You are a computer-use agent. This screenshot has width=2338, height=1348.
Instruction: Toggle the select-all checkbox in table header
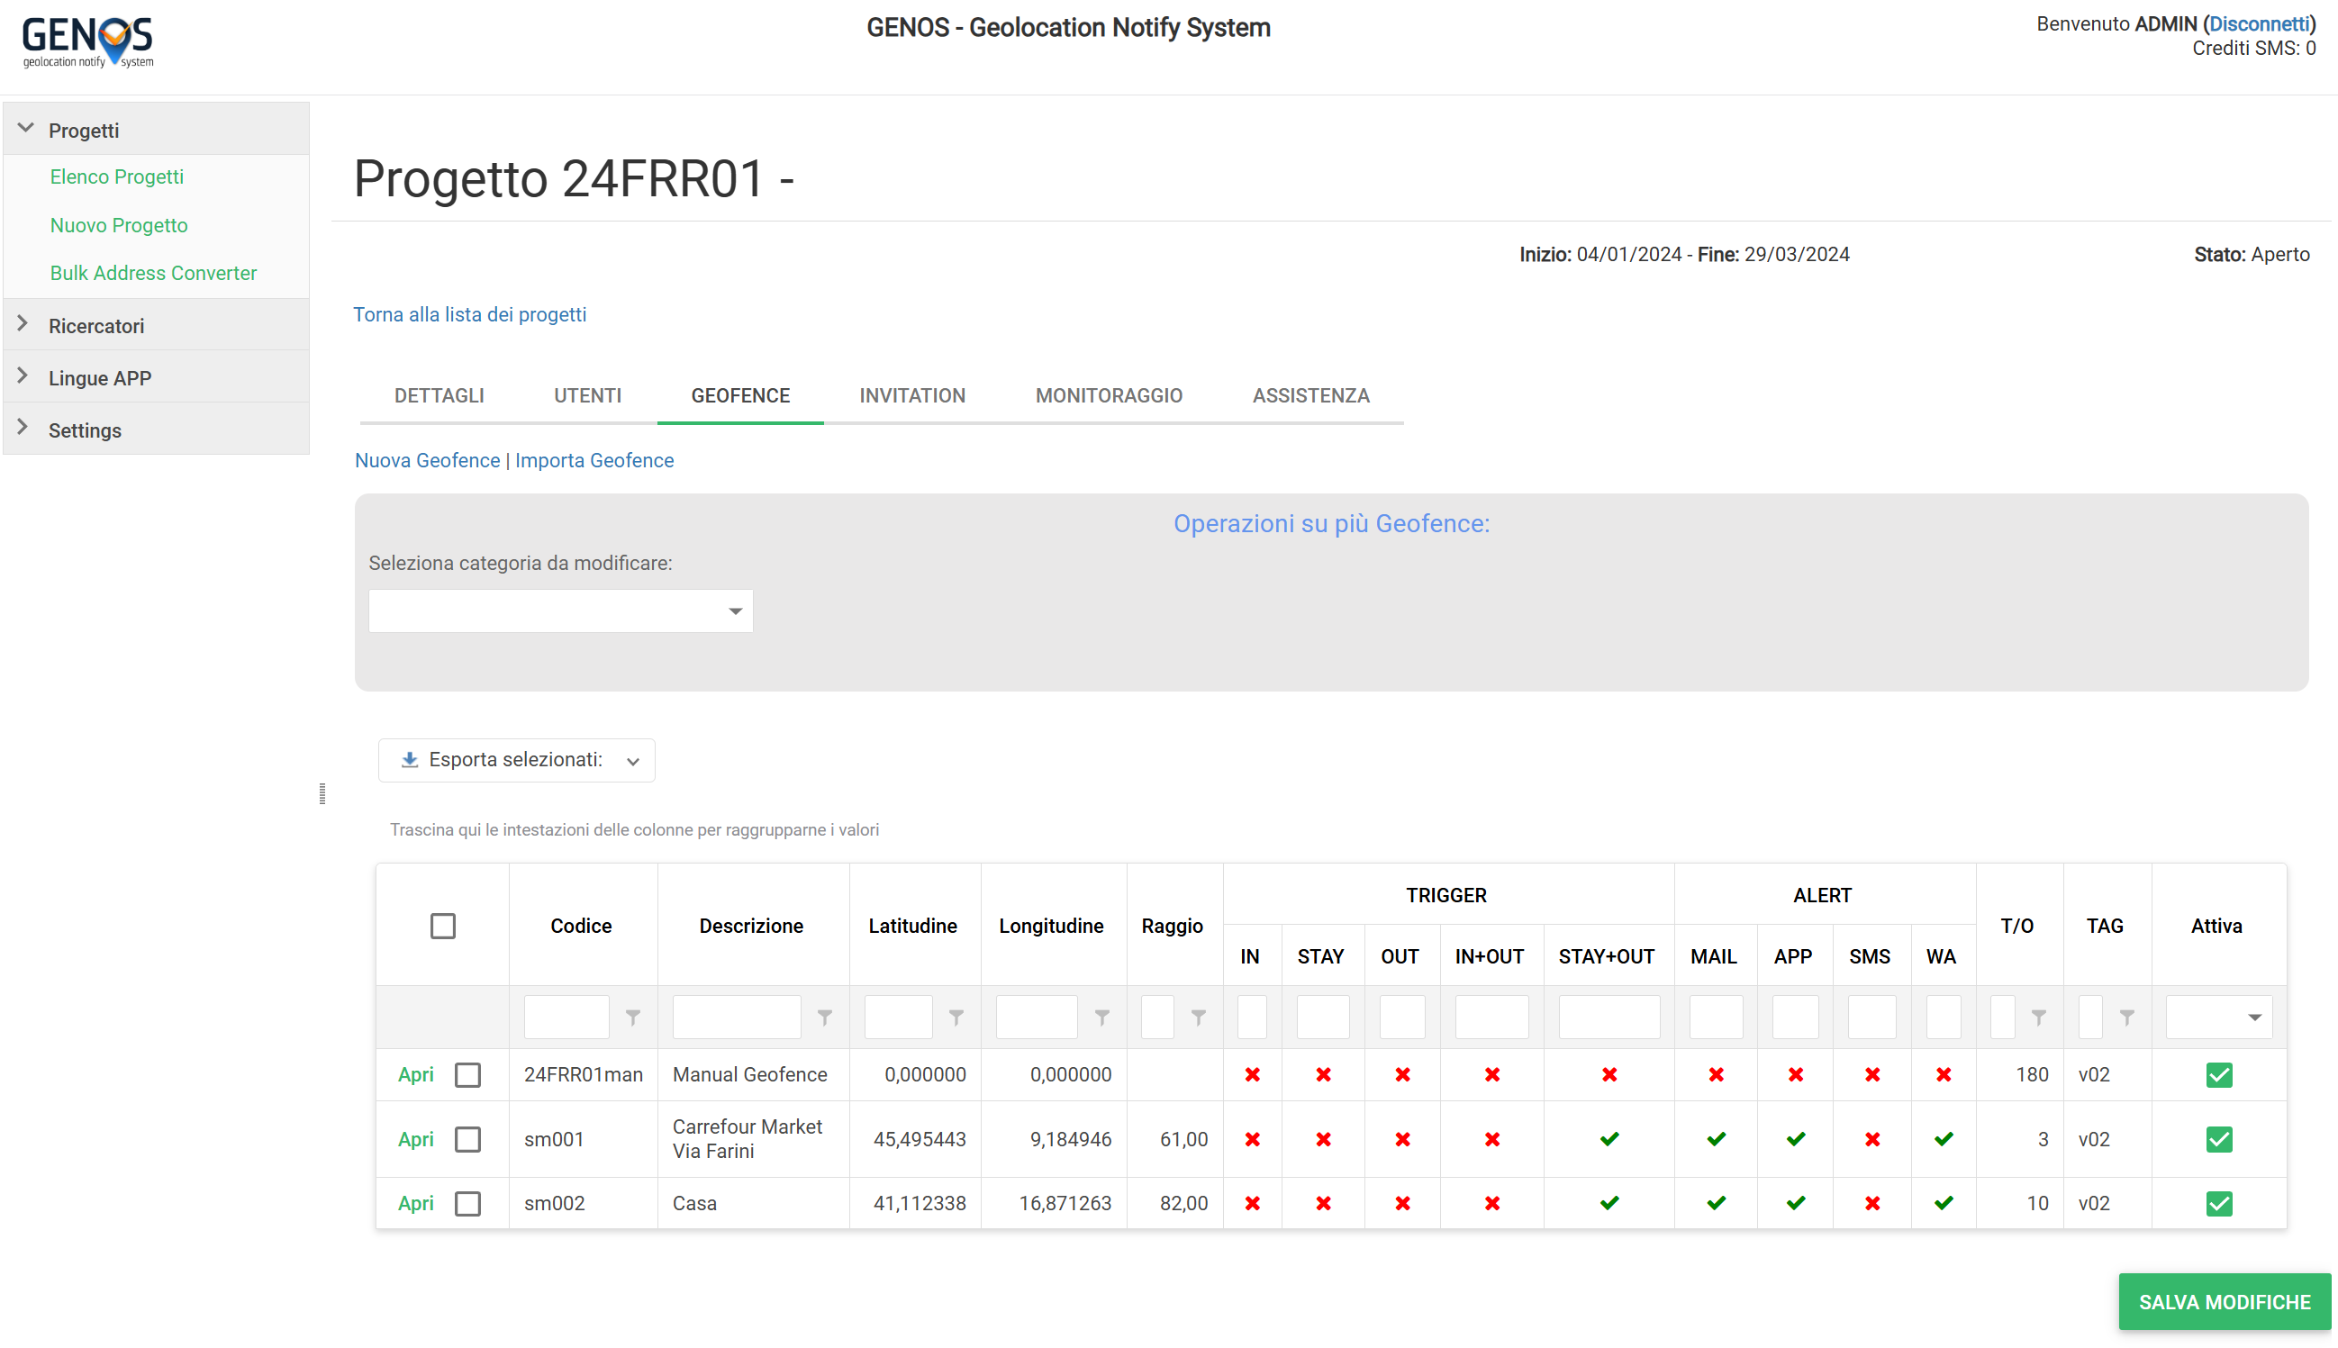pos(442,926)
